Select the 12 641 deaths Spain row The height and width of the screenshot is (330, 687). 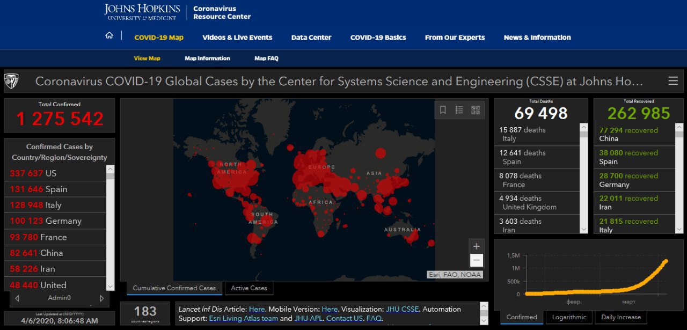[x=537, y=157]
